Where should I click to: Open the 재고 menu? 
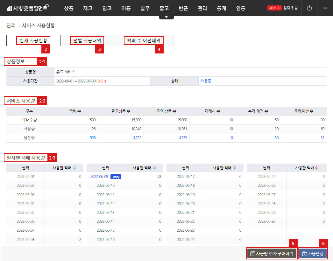(x=88, y=8)
